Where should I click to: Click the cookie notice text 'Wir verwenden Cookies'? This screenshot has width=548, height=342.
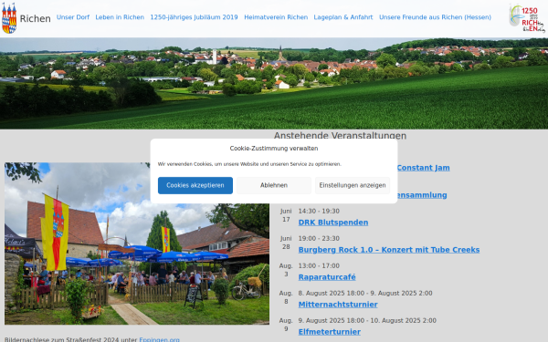click(249, 164)
